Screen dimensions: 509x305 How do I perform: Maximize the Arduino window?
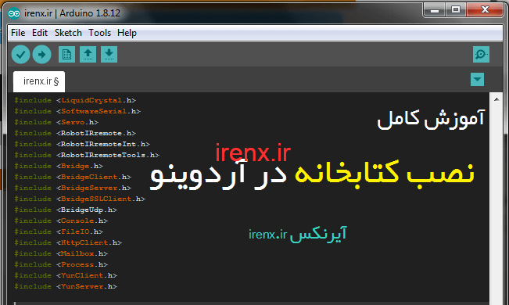(456, 10)
